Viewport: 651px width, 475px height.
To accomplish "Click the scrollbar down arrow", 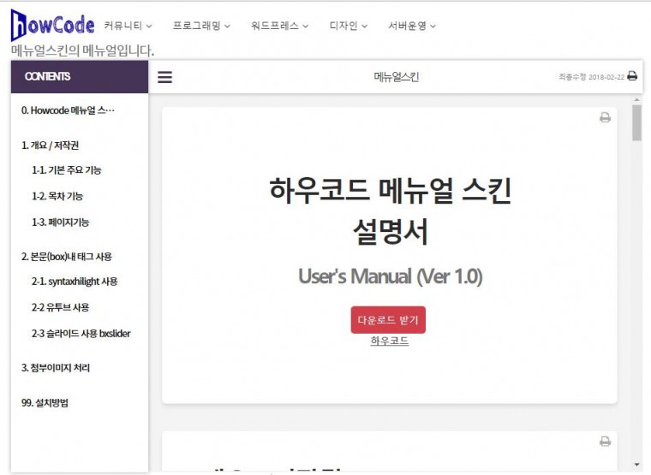I will 636,465.
